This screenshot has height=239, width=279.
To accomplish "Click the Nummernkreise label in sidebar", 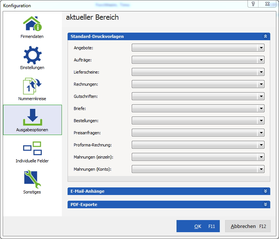I will click(x=32, y=99).
